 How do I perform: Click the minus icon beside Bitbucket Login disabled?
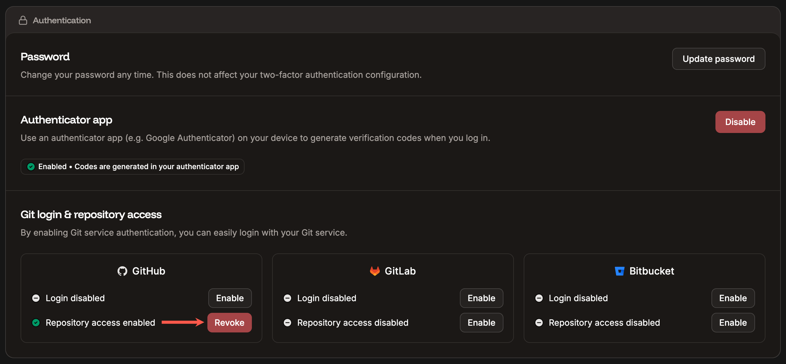(539, 298)
